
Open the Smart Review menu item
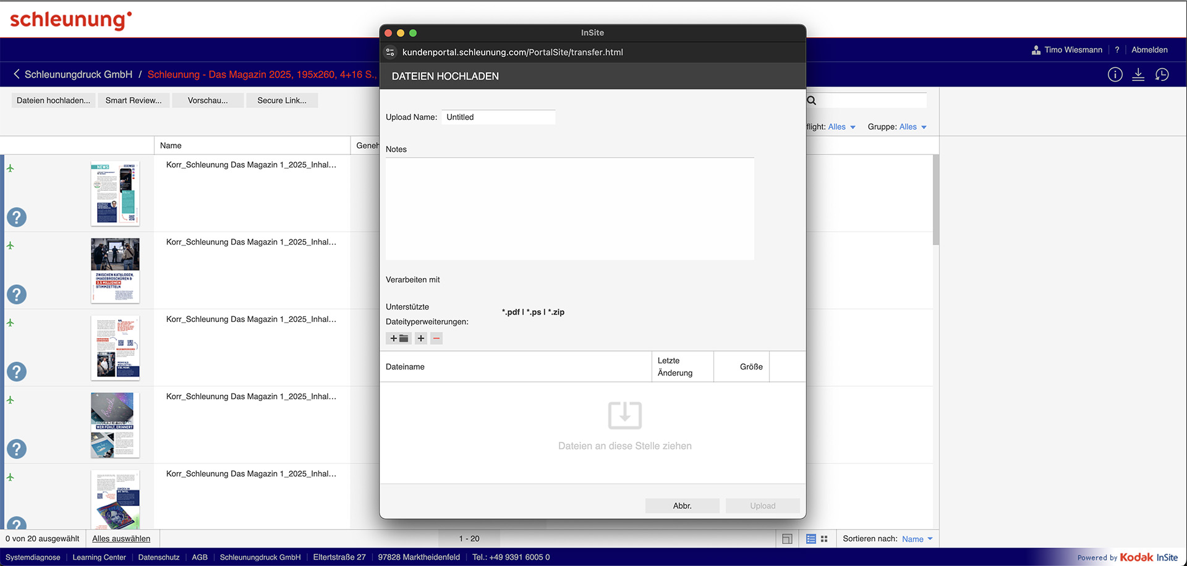134,100
